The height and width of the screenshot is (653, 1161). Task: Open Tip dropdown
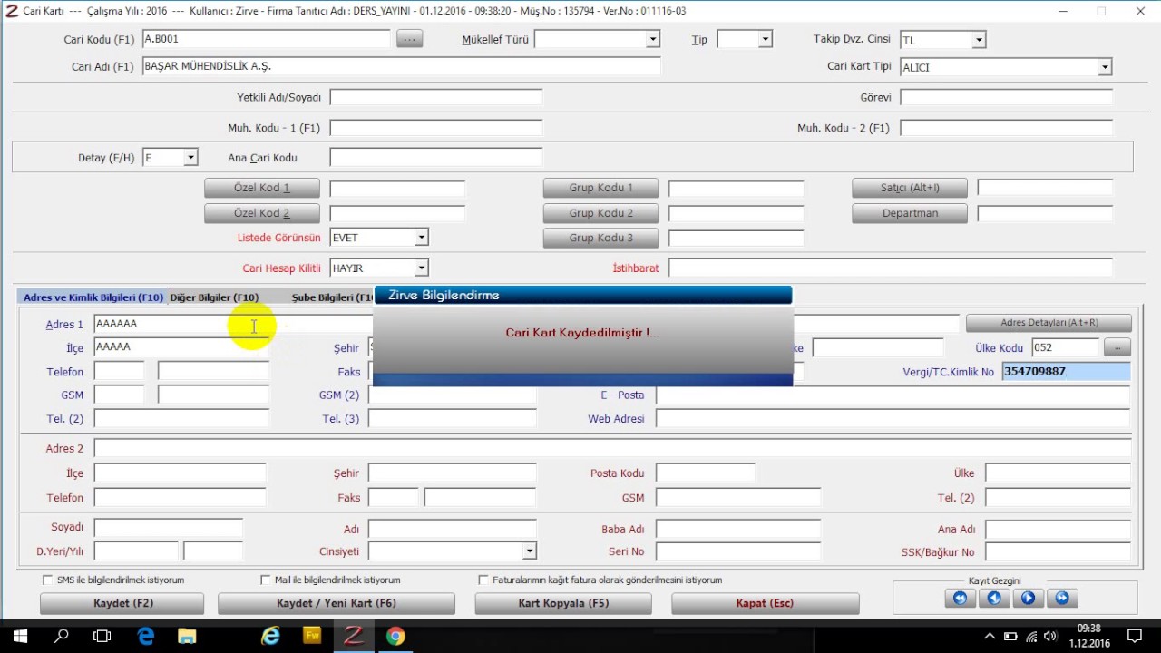(x=765, y=39)
